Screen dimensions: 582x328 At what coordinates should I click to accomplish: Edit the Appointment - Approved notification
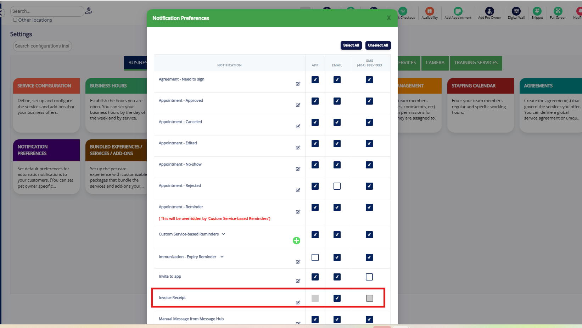tap(298, 105)
